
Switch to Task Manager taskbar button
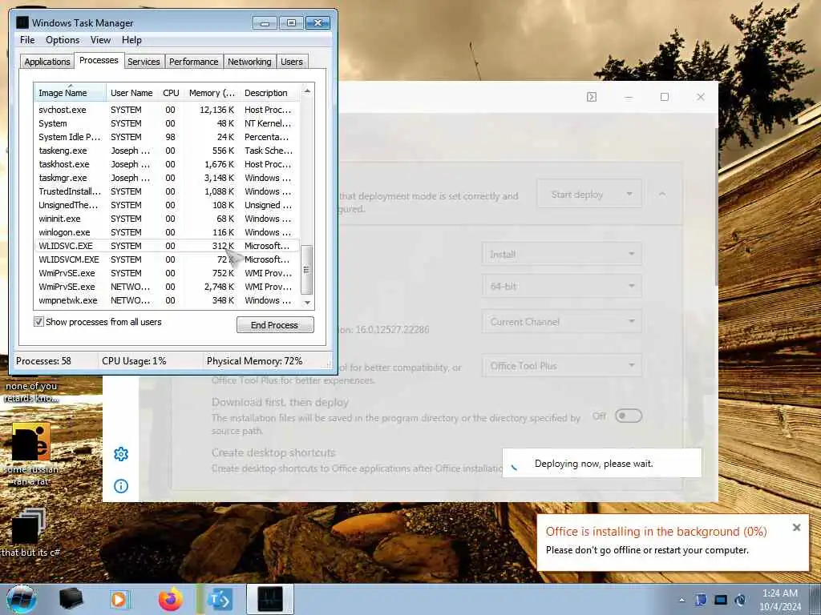tap(270, 599)
